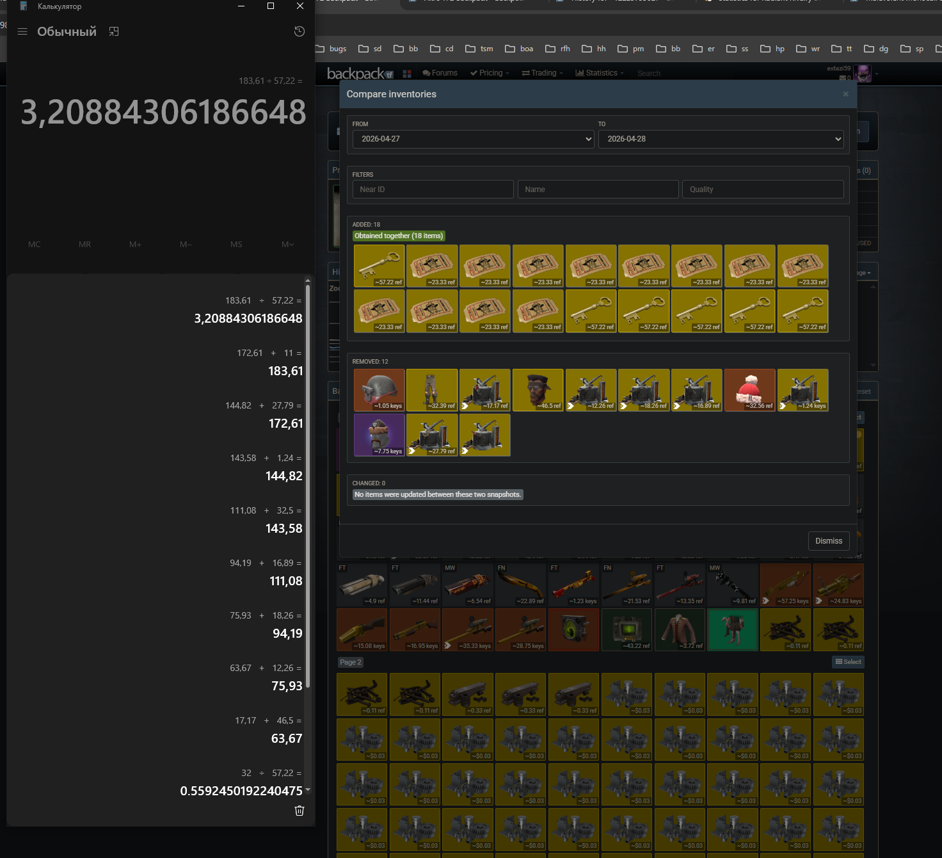Click the Name filter input
This screenshot has width=942, height=858.
(x=598, y=190)
